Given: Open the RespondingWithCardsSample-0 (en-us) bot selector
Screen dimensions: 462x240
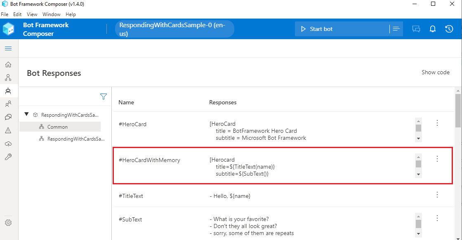Looking at the screenshot, I should coord(174,29).
